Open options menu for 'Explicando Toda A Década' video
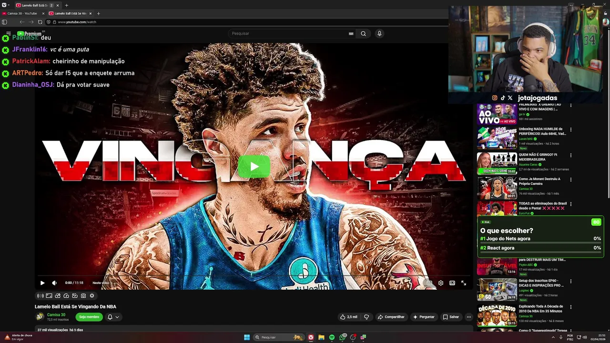This screenshot has height=343, width=610. (570, 307)
